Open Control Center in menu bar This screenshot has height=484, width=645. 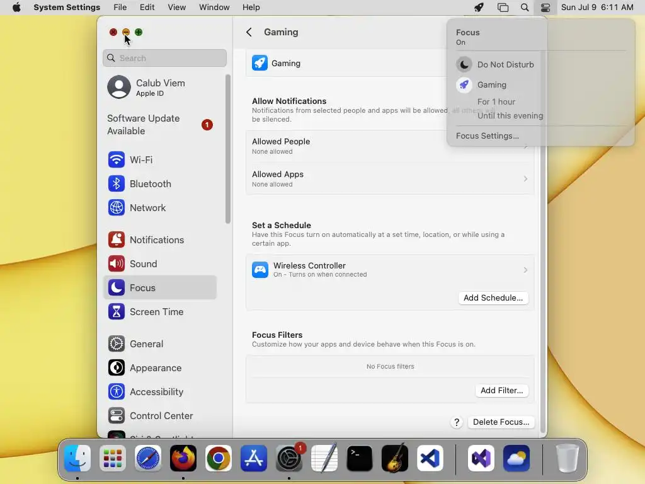tap(545, 8)
